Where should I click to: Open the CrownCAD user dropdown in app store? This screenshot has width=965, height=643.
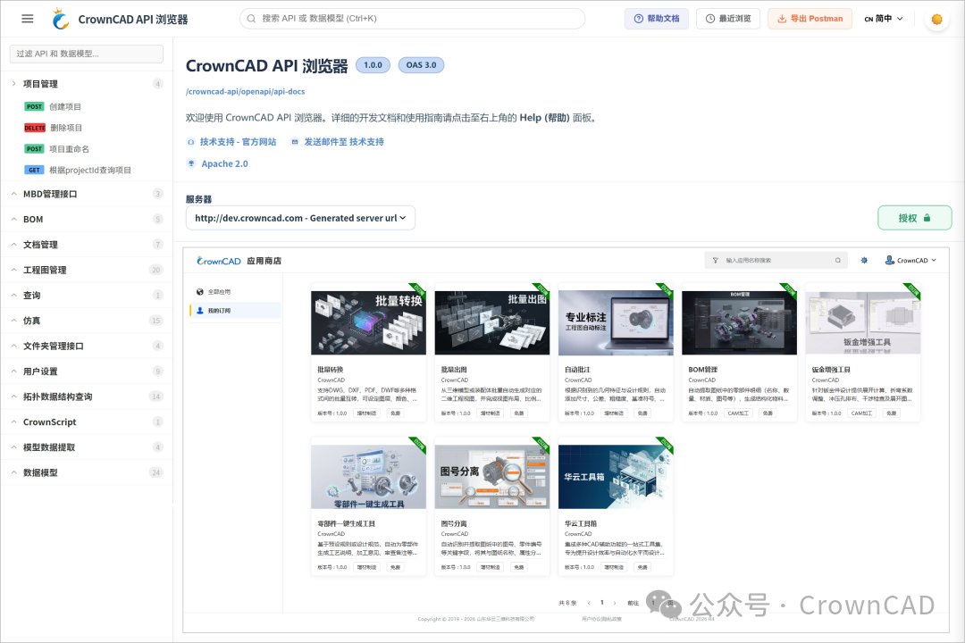910,260
